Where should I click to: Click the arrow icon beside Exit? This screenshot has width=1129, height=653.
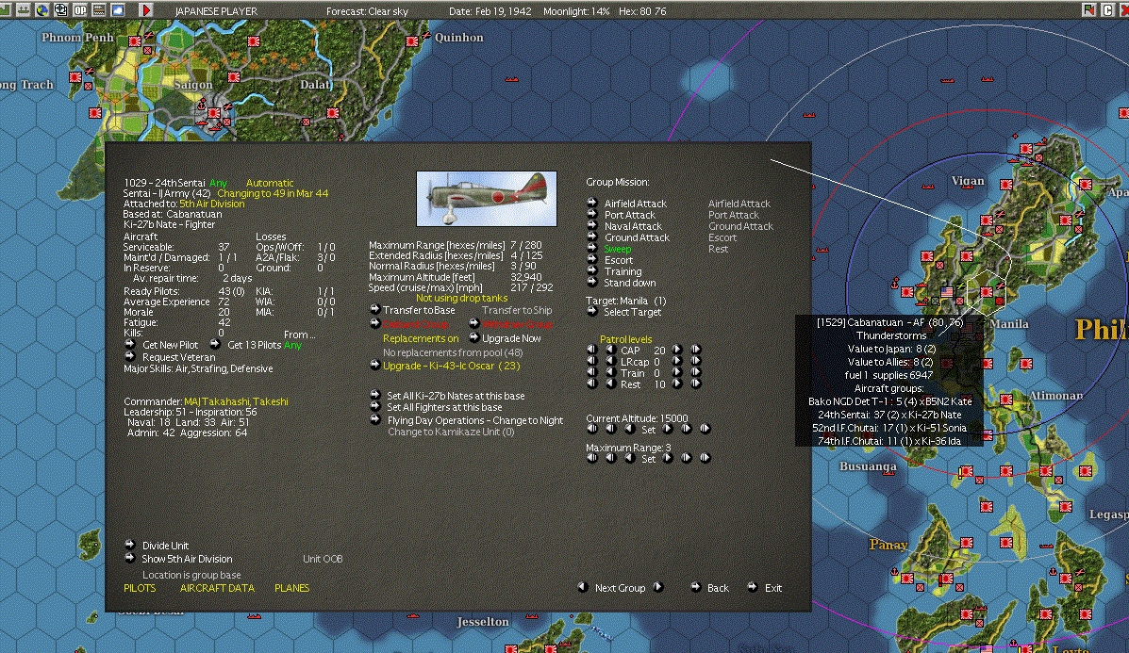(x=752, y=587)
